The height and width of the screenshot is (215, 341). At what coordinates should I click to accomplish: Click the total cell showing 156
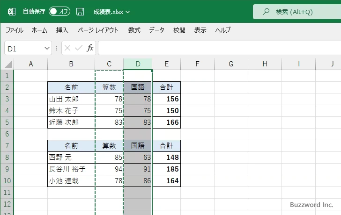(166, 99)
